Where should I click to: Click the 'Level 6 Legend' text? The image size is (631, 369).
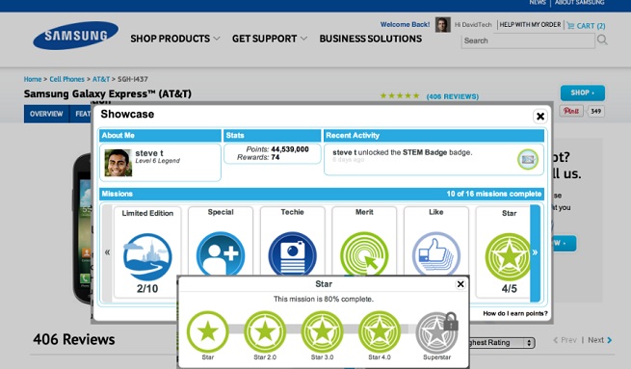tap(157, 161)
